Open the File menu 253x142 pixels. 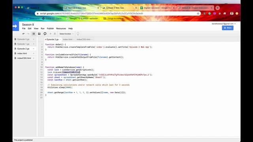[24, 28]
